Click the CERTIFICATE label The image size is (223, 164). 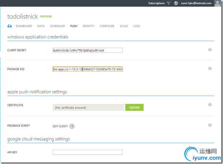(x=15, y=105)
